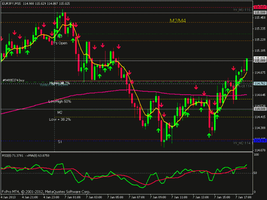Image resolution: width=267 pixels, height=200 pixels.
Task: Click the "7 Jan 07:00" time label
Action: [137, 197]
